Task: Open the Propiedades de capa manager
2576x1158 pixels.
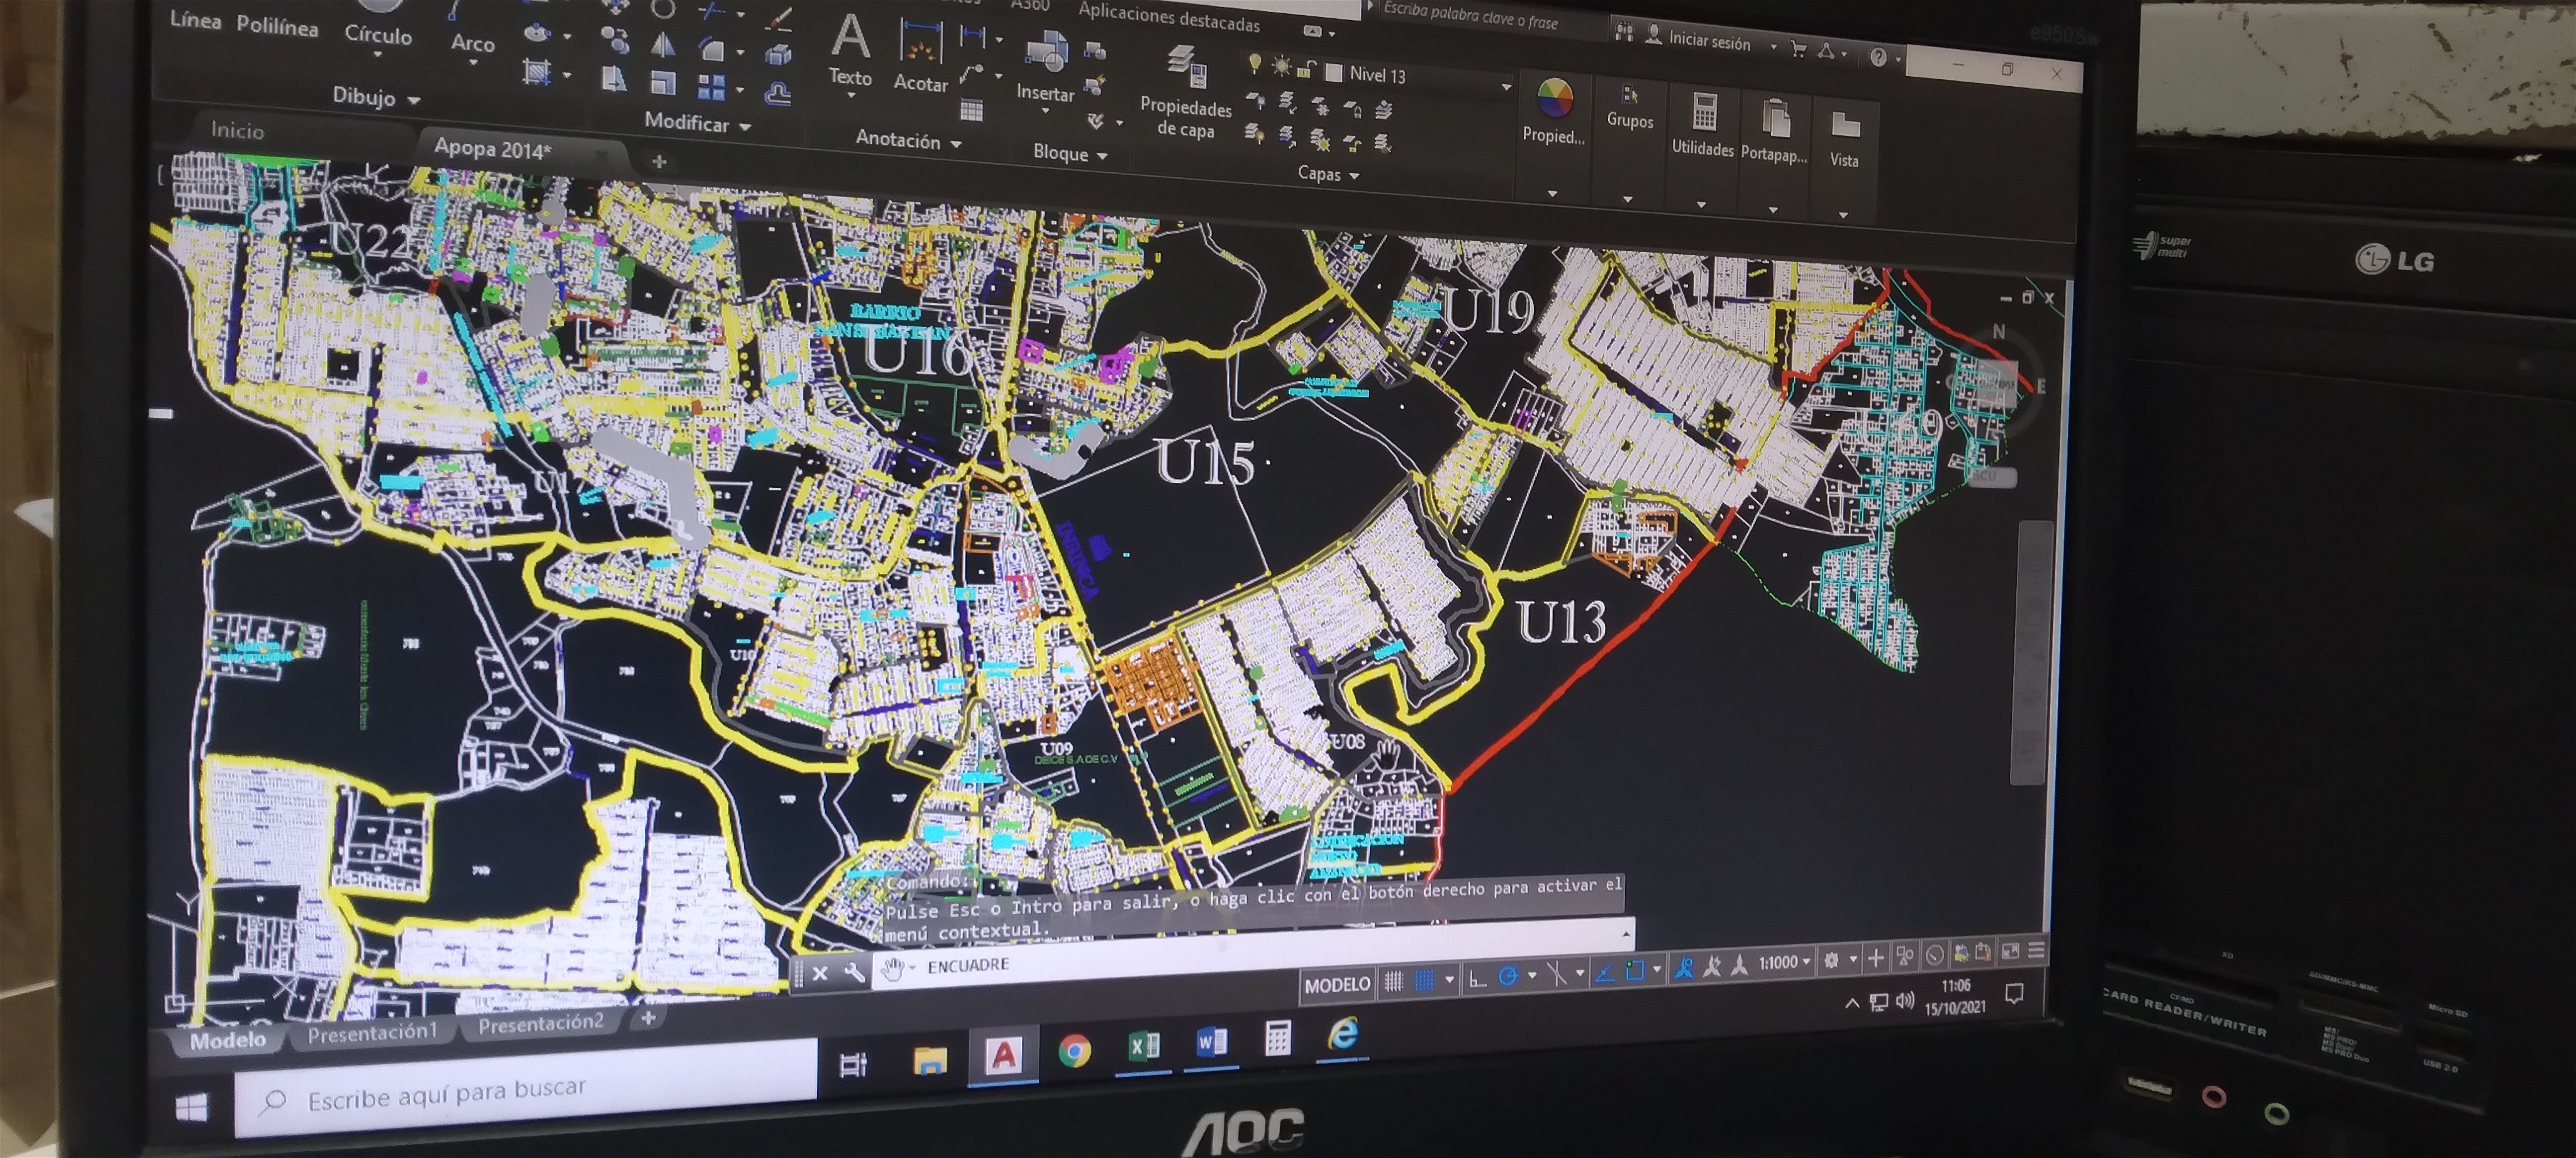Action: tap(1186, 92)
